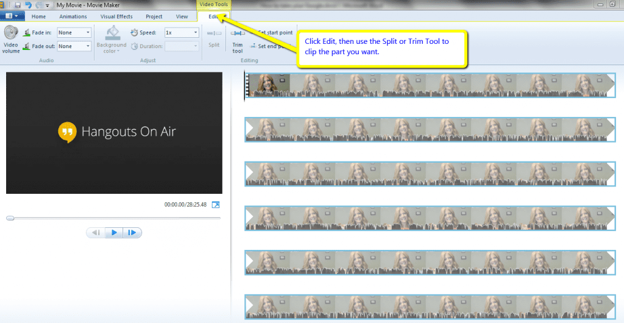Image resolution: width=624 pixels, height=323 pixels.
Task: Open the Visual Effects tab
Action: (115, 16)
